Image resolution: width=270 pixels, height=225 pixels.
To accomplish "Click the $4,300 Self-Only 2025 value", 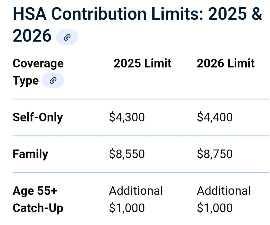I will [127, 117].
